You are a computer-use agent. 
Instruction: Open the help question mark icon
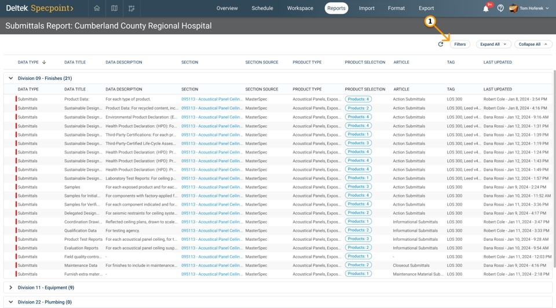(x=500, y=8)
